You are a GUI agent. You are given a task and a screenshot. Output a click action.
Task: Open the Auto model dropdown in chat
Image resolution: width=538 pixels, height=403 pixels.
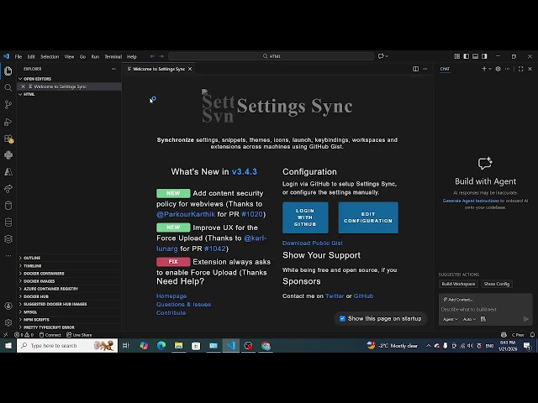469,319
